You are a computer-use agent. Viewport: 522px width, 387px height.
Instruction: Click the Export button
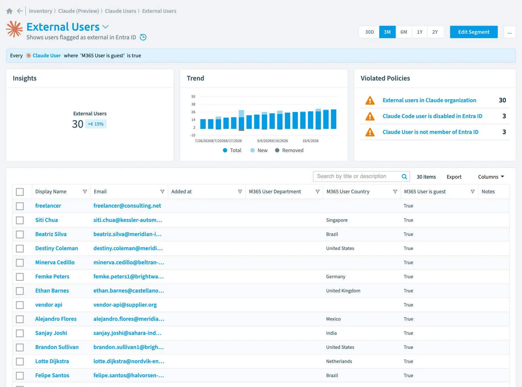pyautogui.click(x=454, y=177)
